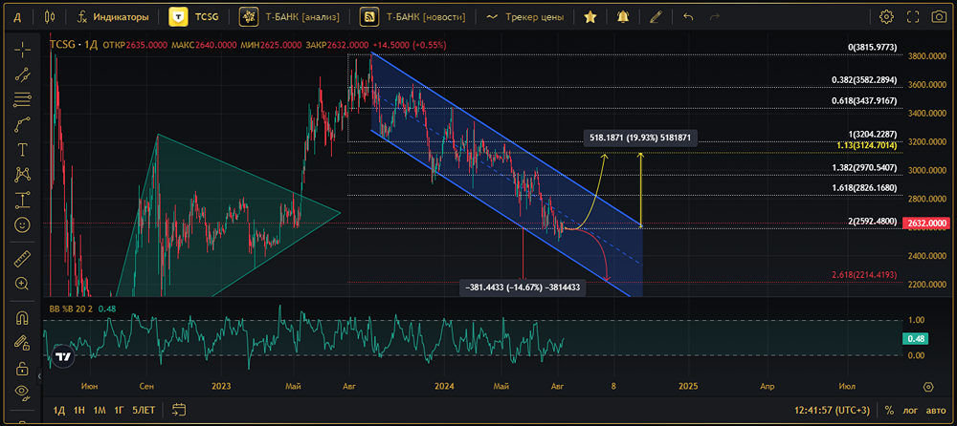The image size is (957, 426).
Task: Select the Text annotation tool
Action: pyautogui.click(x=23, y=150)
